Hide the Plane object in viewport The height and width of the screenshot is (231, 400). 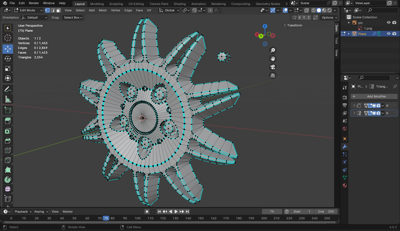(x=389, y=34)
